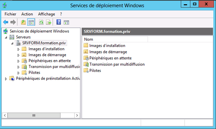Expand Images d'installation in tree
Screen dimensions: 216x129
click(x=19, y=49)
